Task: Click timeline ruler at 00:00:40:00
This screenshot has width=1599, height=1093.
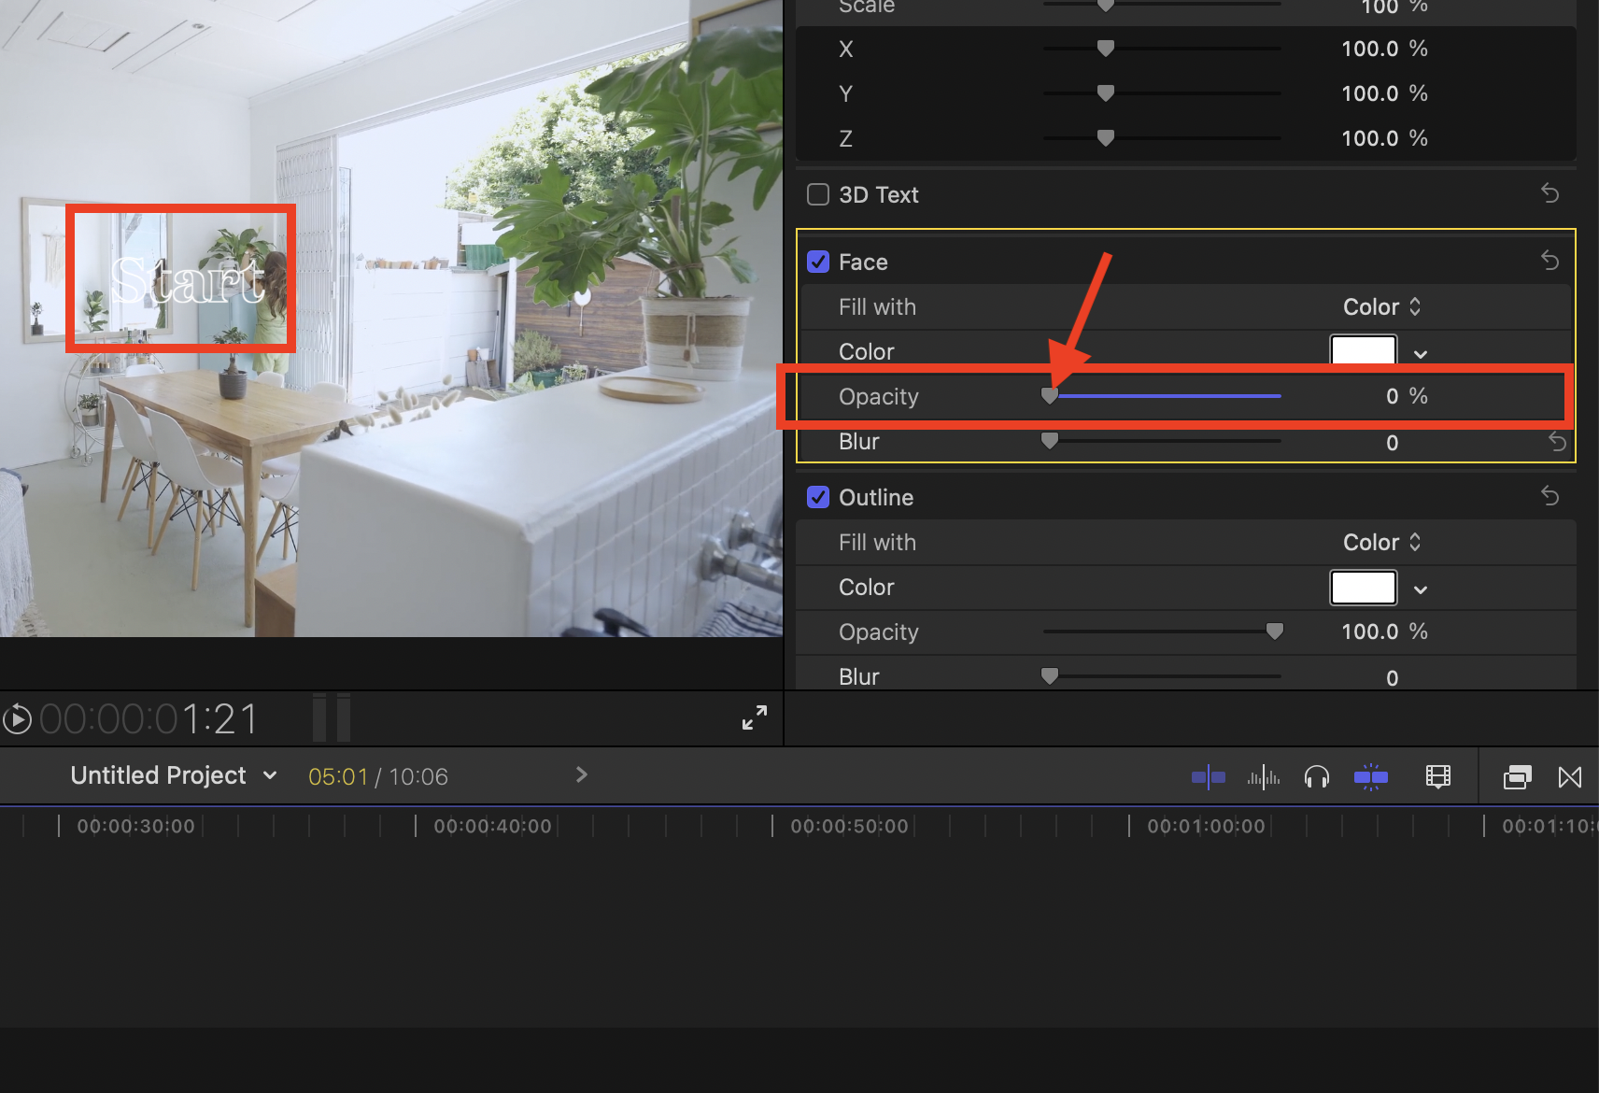Action: (x=493, y=826)
